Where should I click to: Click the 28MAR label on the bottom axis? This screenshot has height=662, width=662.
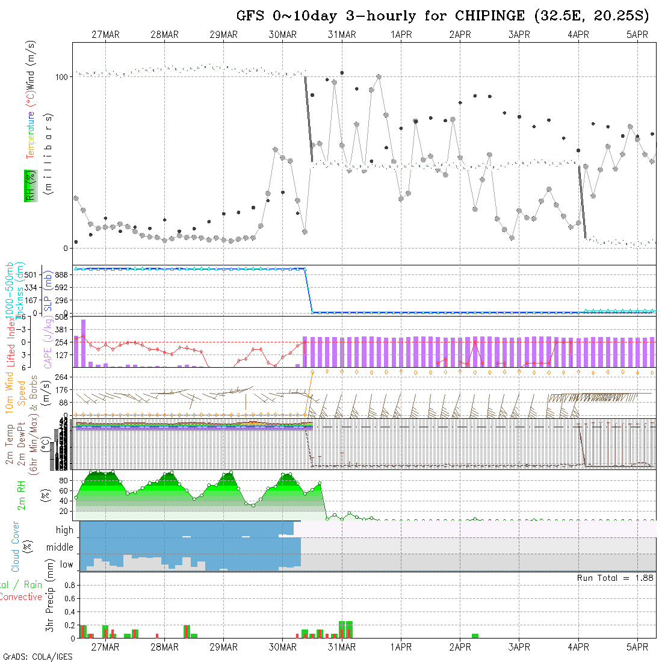coord(164,647)
